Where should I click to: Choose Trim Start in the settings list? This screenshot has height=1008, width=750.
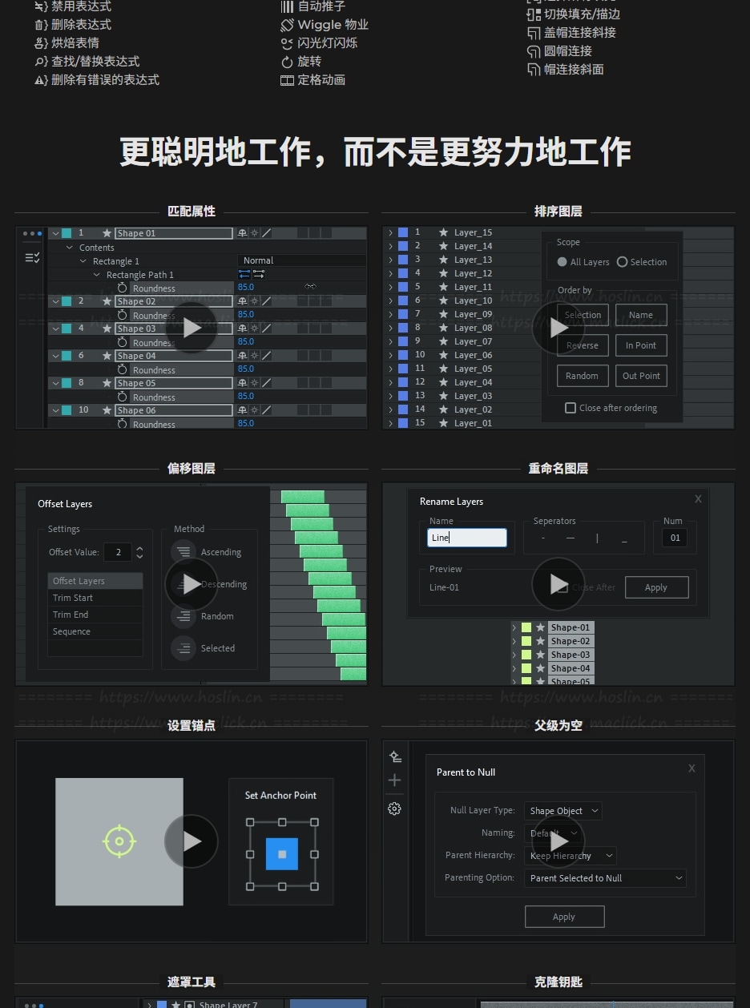coord(95,598)
